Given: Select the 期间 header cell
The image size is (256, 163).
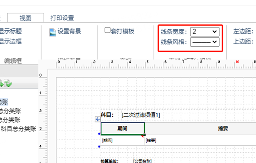Looking at the screenshot, I should tap(123, 128).
